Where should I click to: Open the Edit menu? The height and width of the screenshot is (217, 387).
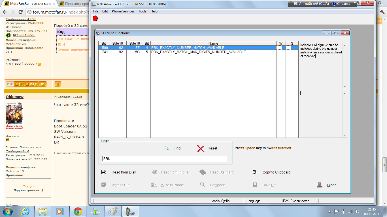pyautogui.click(x=105, y=11)
